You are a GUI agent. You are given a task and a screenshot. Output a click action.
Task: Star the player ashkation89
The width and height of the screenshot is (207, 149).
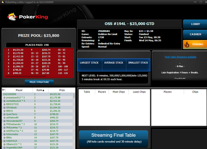(x=4, y=118)
